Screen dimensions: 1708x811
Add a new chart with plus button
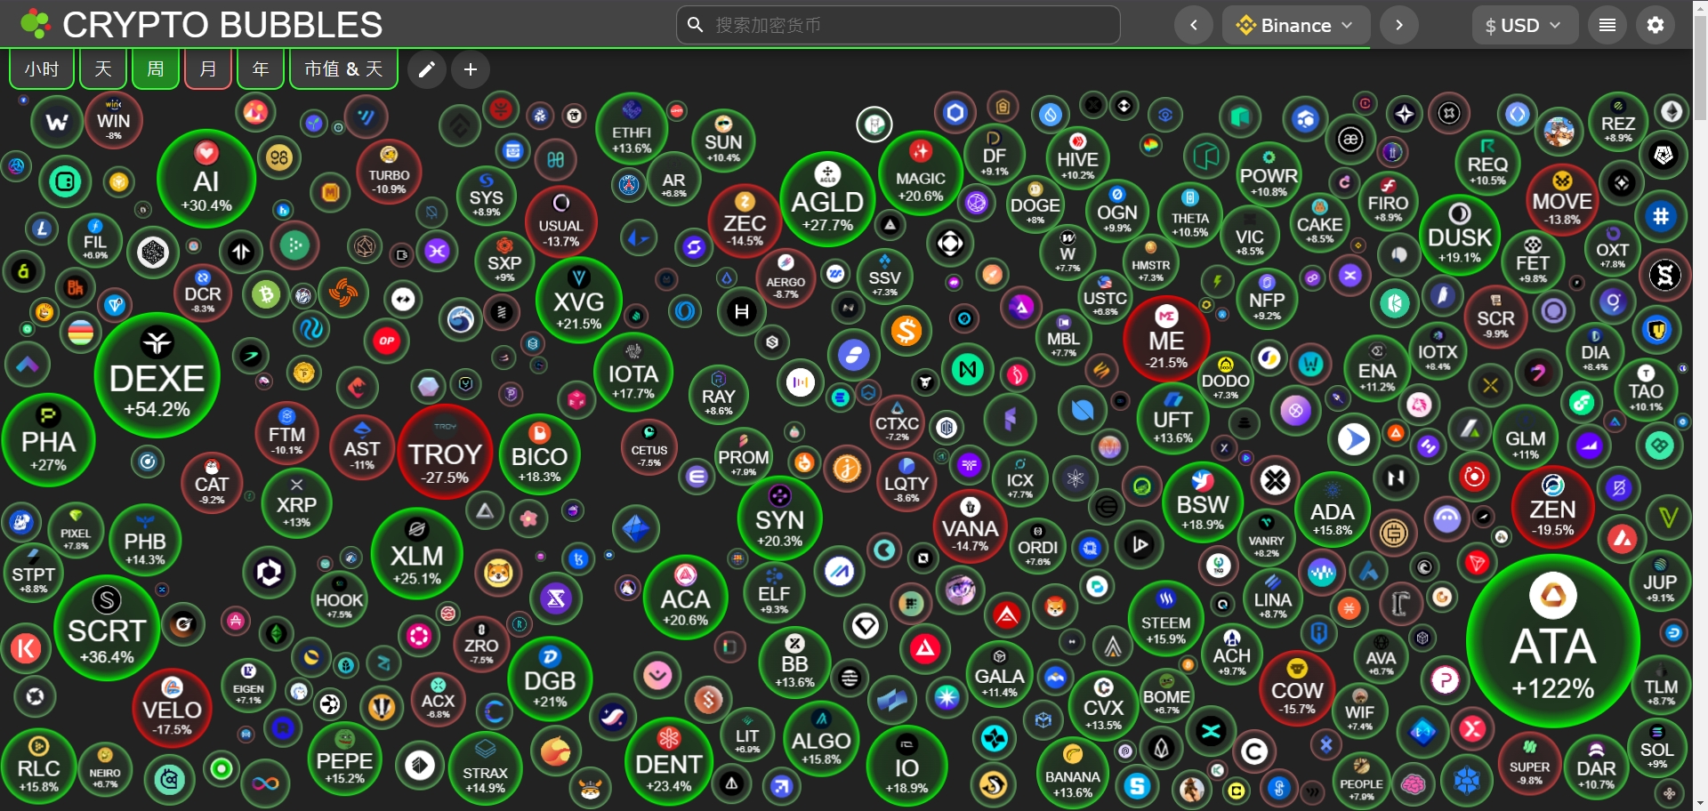tap(471, 69)
